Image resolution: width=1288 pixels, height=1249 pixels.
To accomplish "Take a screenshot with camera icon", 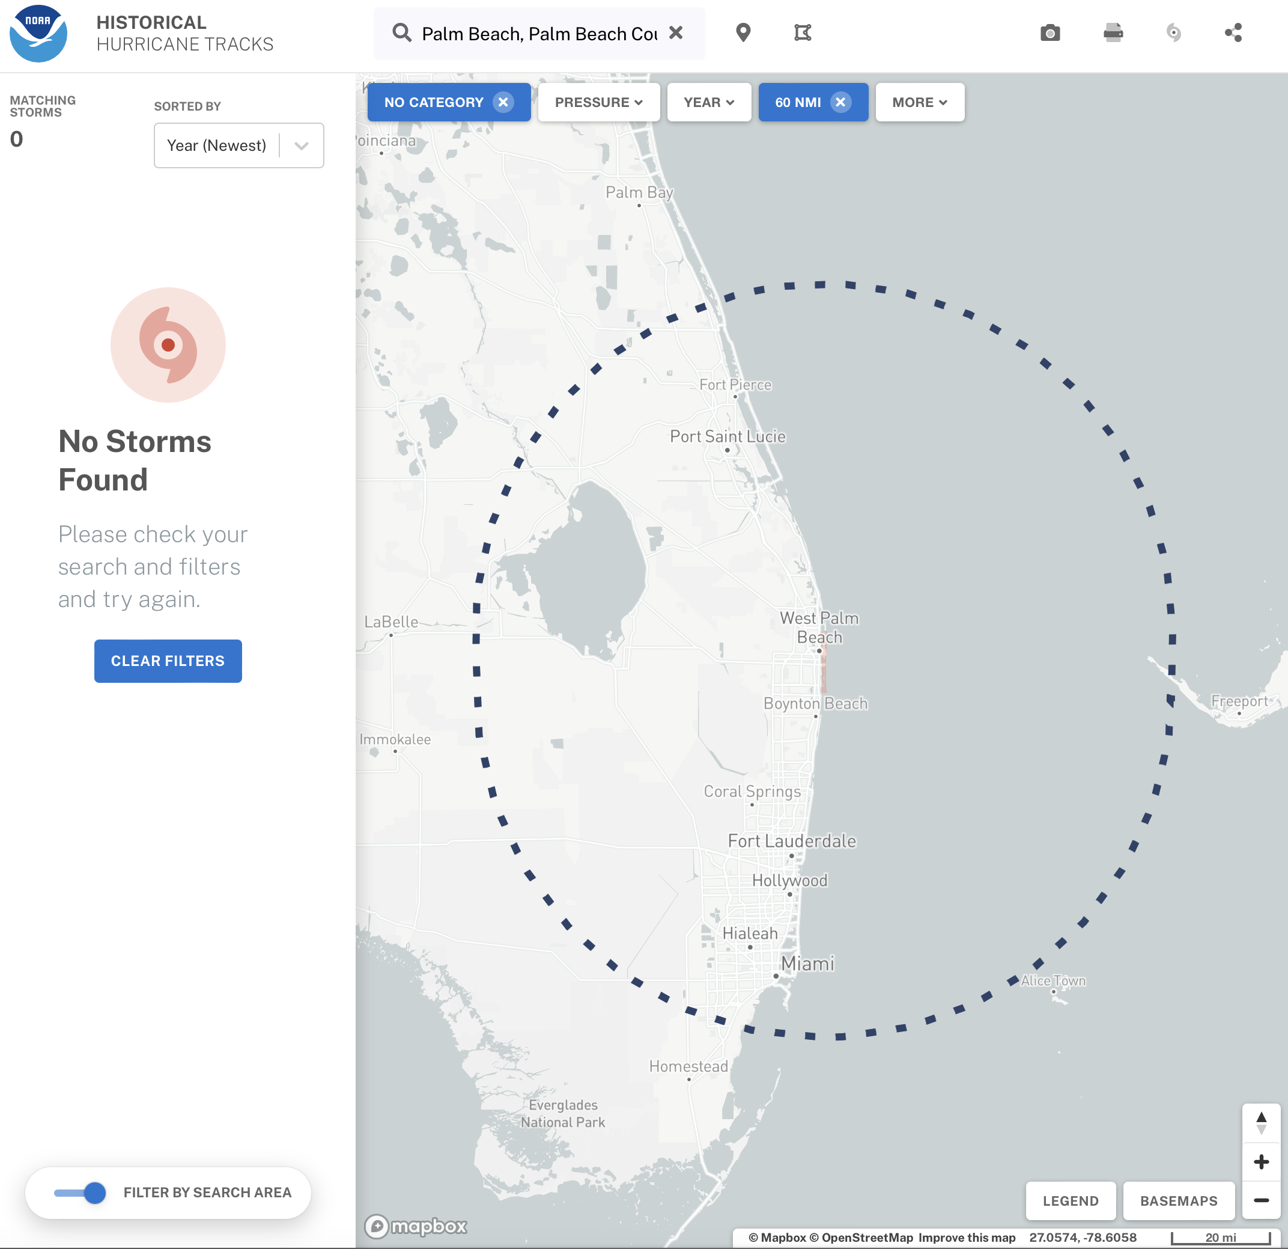I will pos(1050,33).
